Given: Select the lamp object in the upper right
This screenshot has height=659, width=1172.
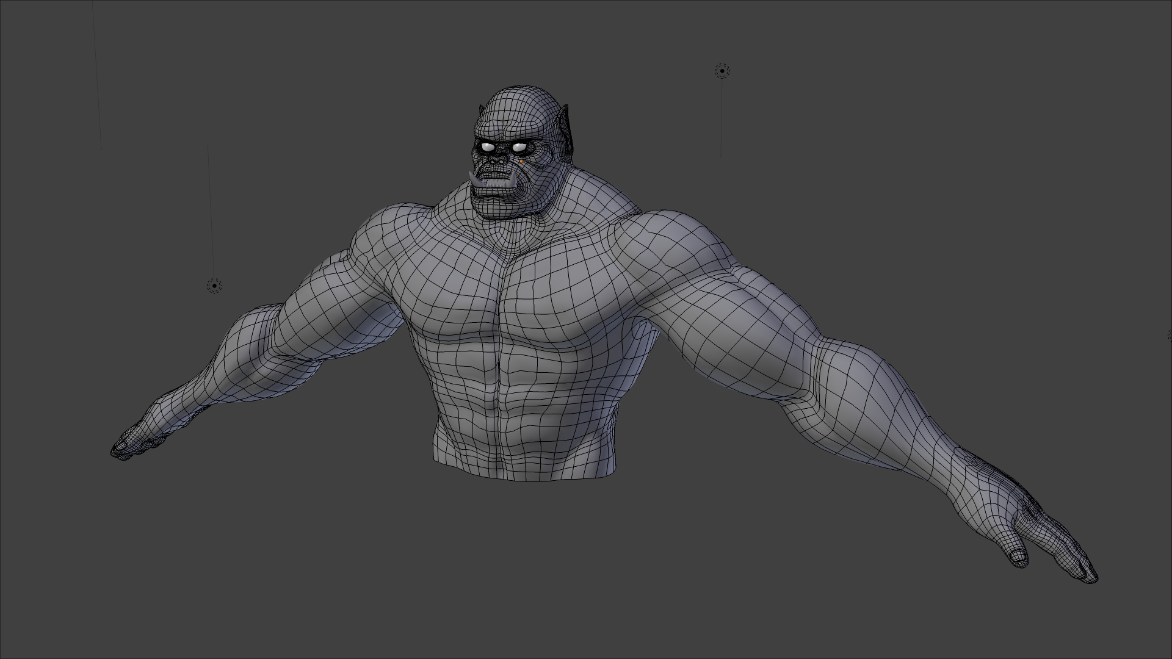Looking at the screenshot, I should [x=722, y=71].
